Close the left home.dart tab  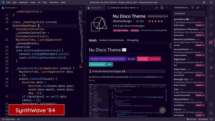[x=17, y=8]
